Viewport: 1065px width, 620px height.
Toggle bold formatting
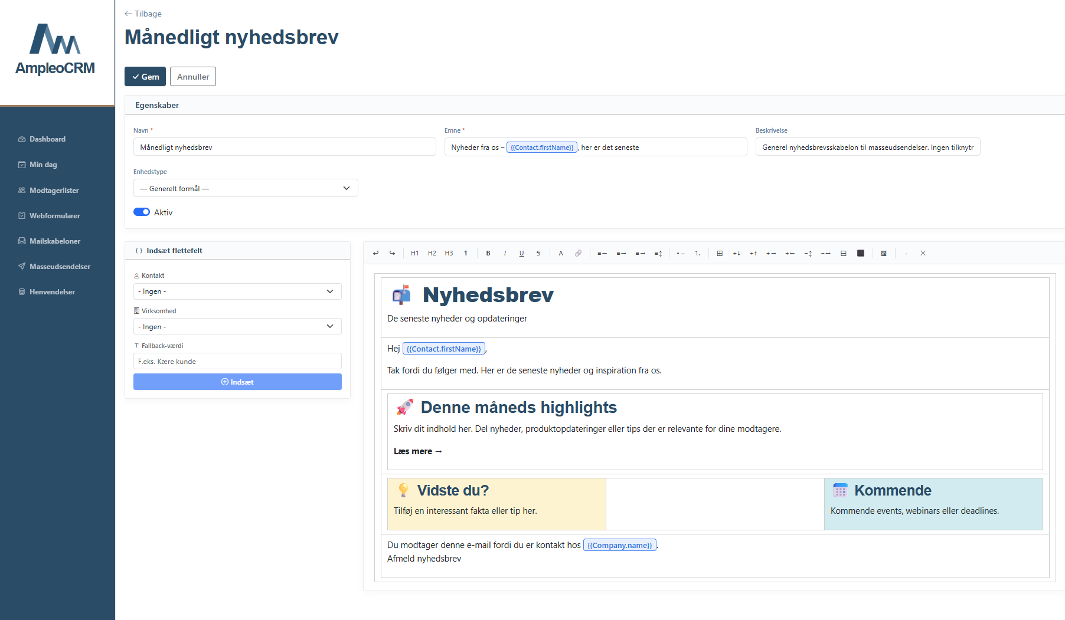click(x=488, y=253)
